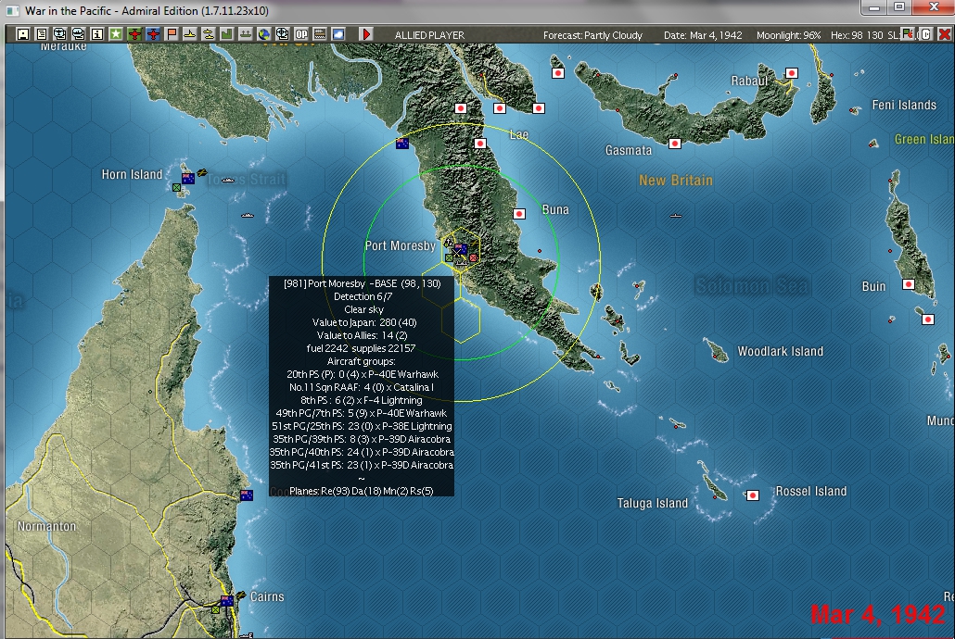Image resolution: width=955 pixels, height=639 pixels.
Task: Click the floppy disk save game icon
Action: coord(22,34)
